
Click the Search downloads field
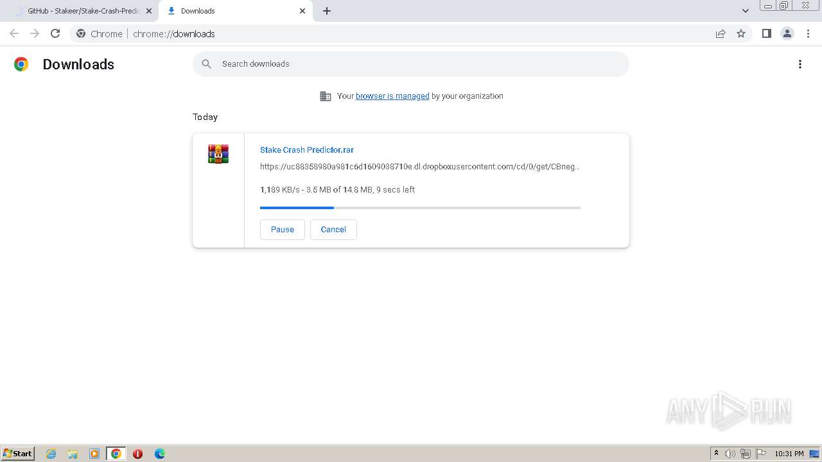(411, 64)
